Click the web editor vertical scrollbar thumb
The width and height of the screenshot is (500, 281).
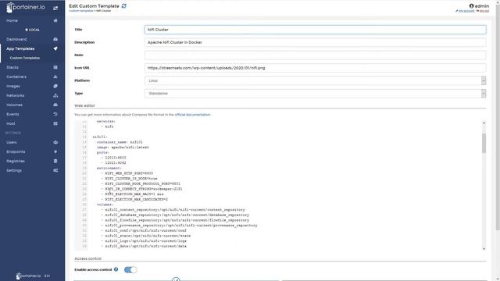484,144
